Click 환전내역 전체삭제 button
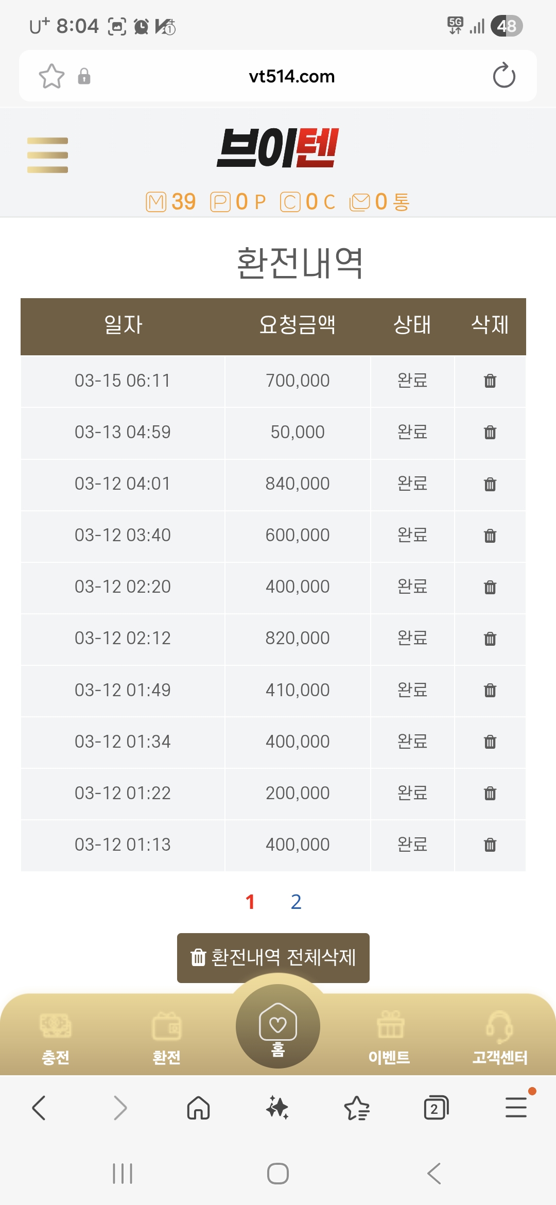This screenshot has width=556, height=1205. pyautogui.click(x=273, y=958)
